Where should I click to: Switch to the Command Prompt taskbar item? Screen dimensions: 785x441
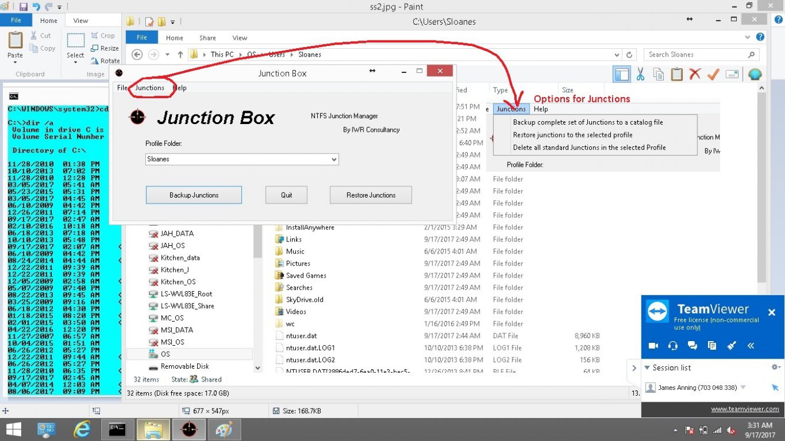click(x=117, y=430)
